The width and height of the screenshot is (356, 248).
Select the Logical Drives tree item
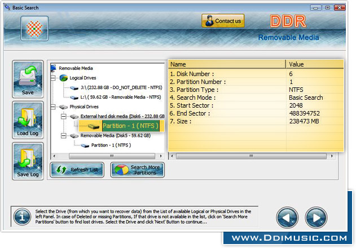(x=82, y=78)
